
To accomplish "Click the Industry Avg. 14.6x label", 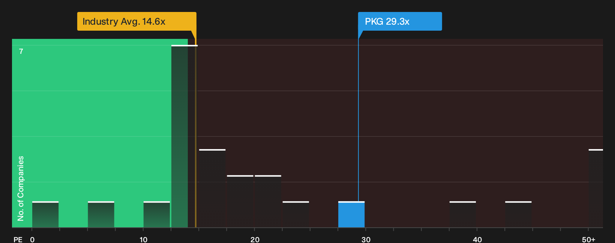I will [x=136, y=21].
